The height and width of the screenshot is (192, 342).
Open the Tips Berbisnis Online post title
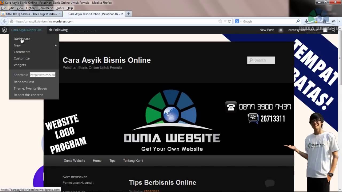coord(162,183)
